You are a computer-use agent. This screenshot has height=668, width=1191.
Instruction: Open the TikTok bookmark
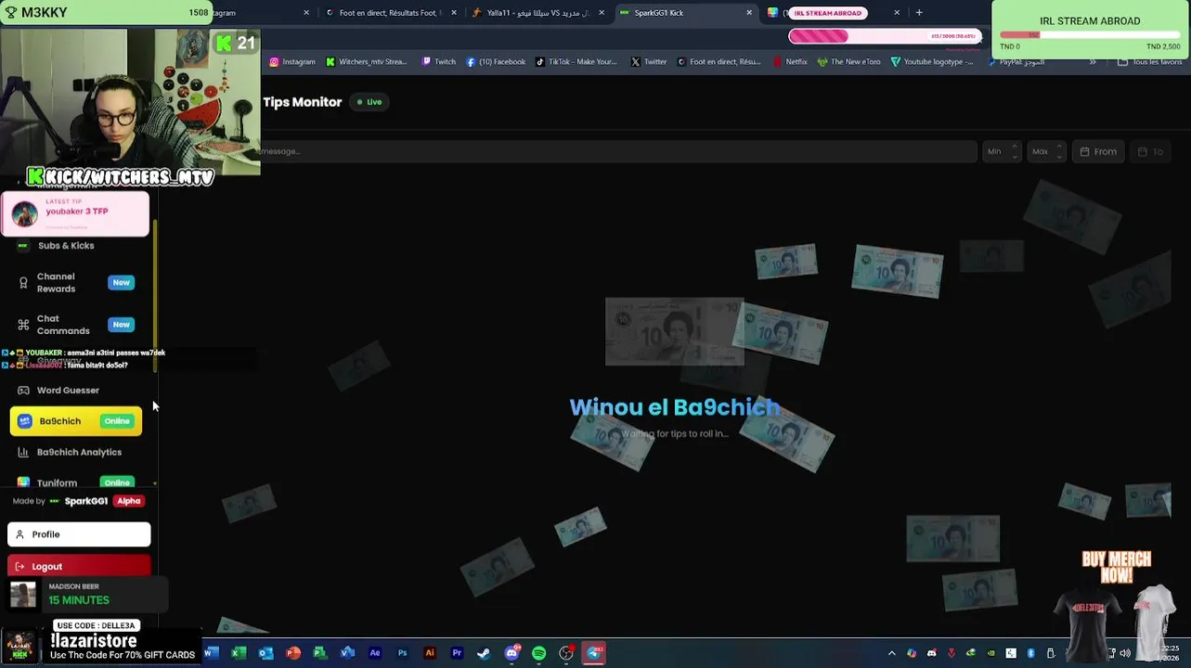[x=576, y=62]
